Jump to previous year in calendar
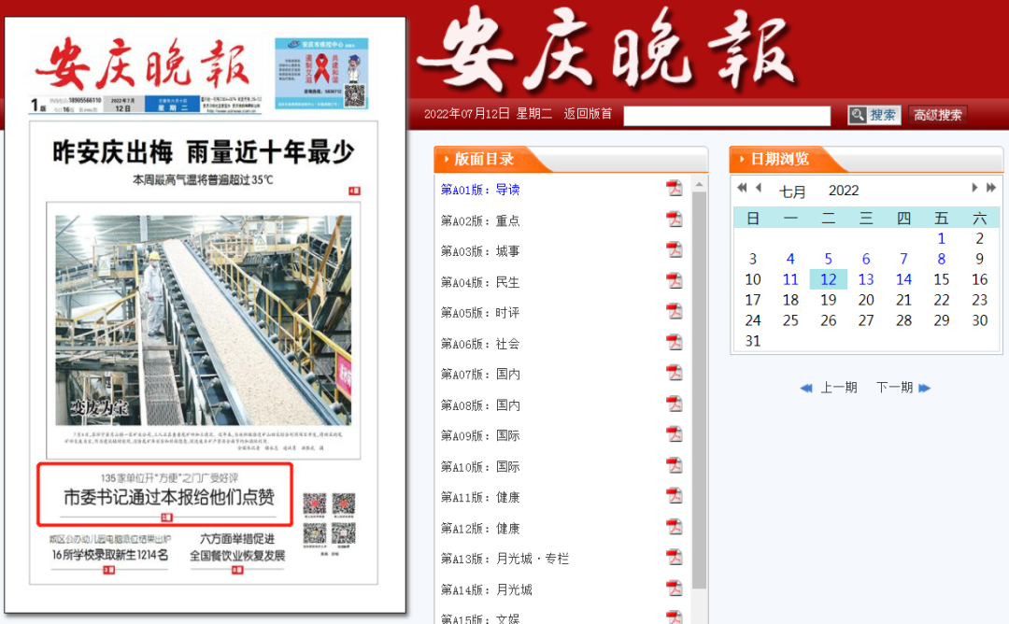The height and width of the screenshot is (624, 1009). click(742, 188)
